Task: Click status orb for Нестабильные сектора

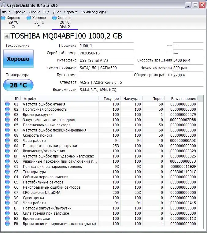Action: pyautogui.click(x=7, y=182)
